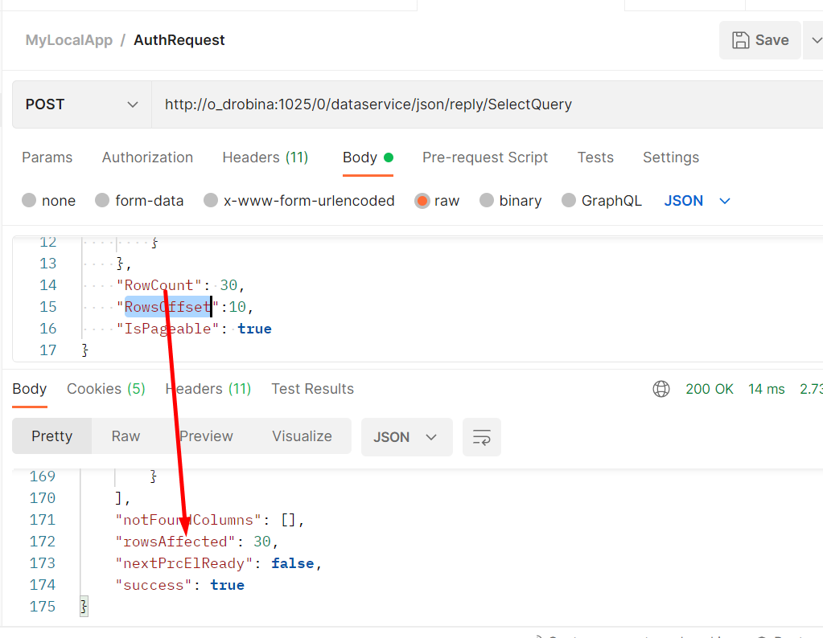Switch to the Params tab
823x638 pixels.
(x=47, y=157)
